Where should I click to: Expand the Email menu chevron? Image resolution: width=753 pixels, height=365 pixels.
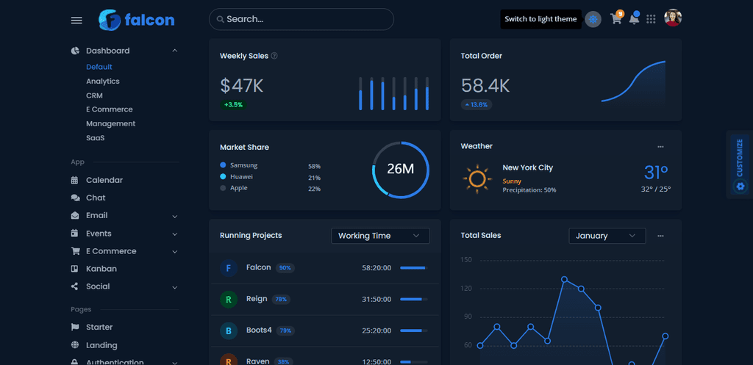click(x=175, y=217)
